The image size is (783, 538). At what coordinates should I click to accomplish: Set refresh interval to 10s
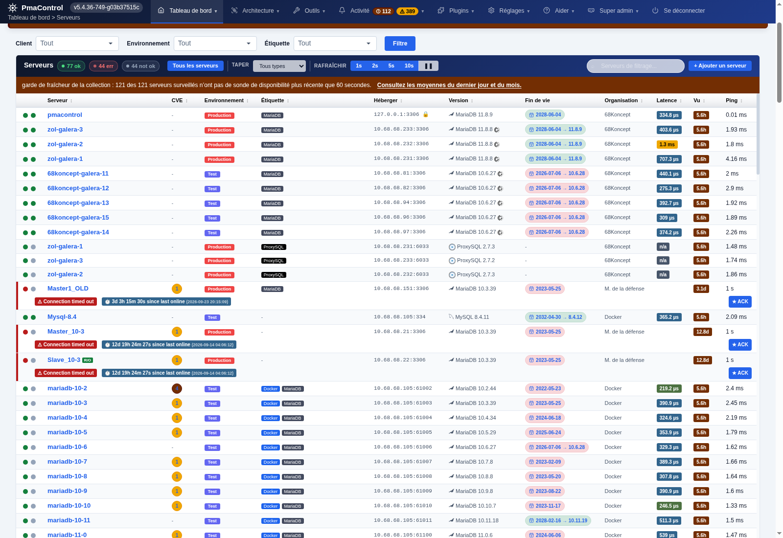[409, 66]
